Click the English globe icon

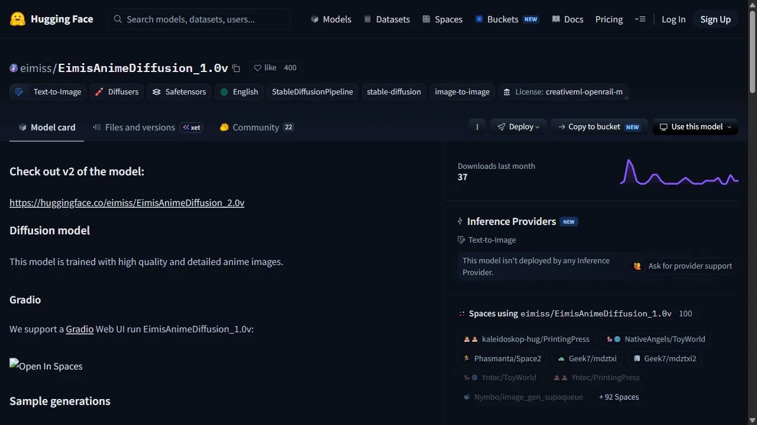[224, 92]
